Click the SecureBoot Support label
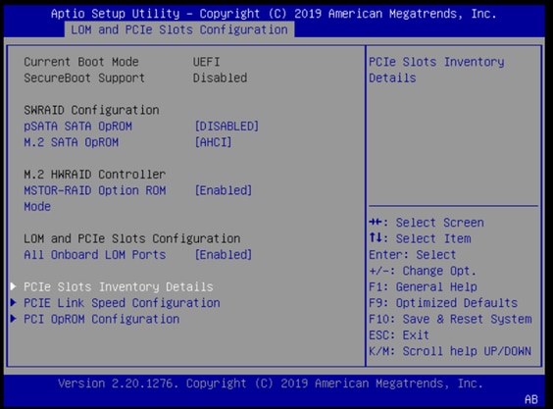 click(84, 78)
